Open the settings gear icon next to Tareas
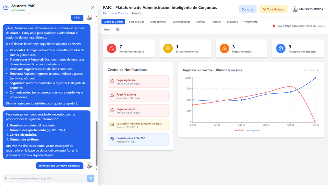Viewport: 328px width, 186px height. (x=118, y=30)
